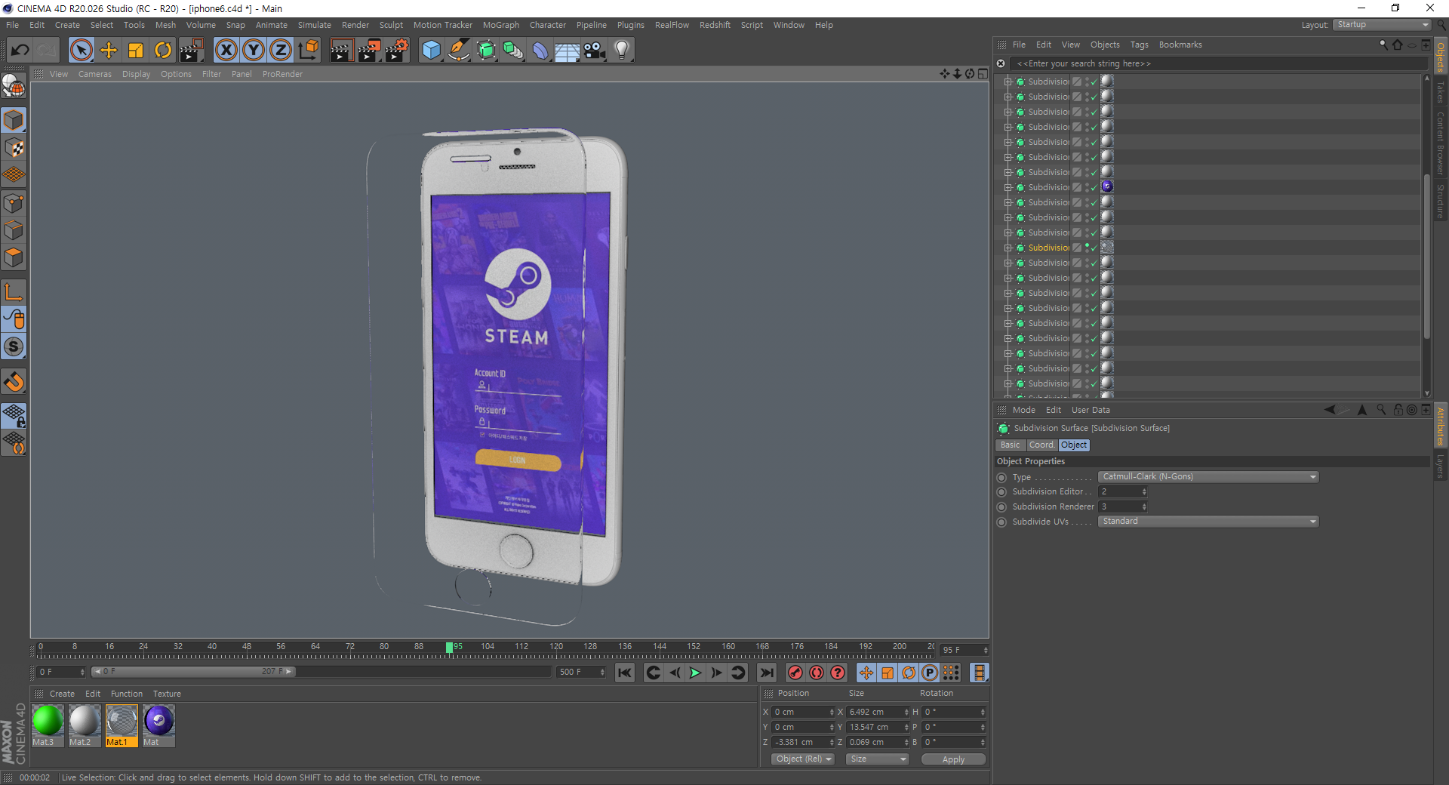
Task: Toggle Y-axis lock icon
Action: point(254,51)
